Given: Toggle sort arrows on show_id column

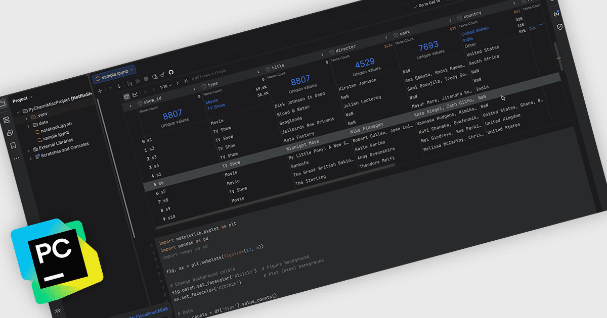Looking at the screenshot, I should pos(195,90).
